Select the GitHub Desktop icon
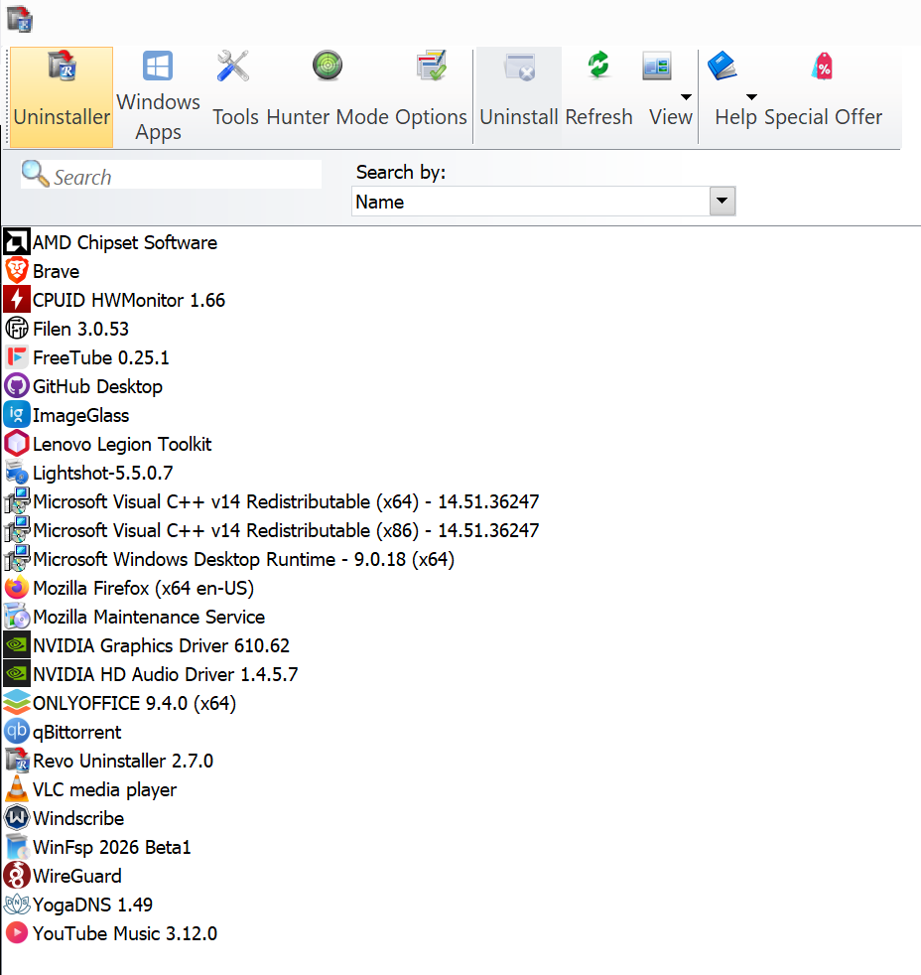The width and height of the screenshot is (921, 975). click(x=17, y=385)
